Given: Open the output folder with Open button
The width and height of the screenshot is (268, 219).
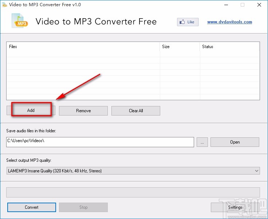Looking at the screenshot, I should click(235, 142).
